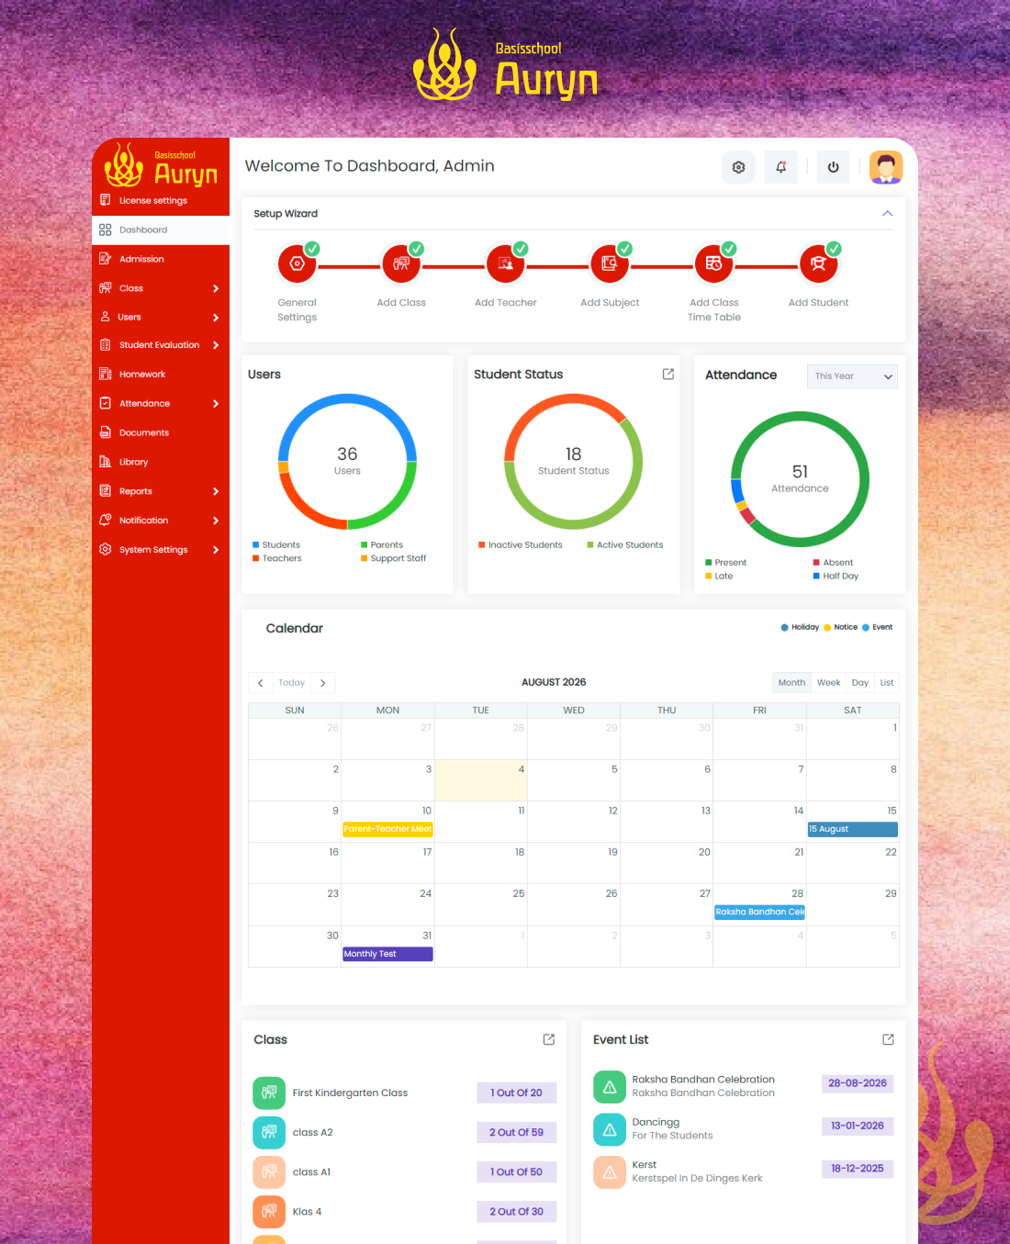Viewport: 1010px width, 1244px height.
Task: Click class A1 peach icon
Action: (269, 1171)
